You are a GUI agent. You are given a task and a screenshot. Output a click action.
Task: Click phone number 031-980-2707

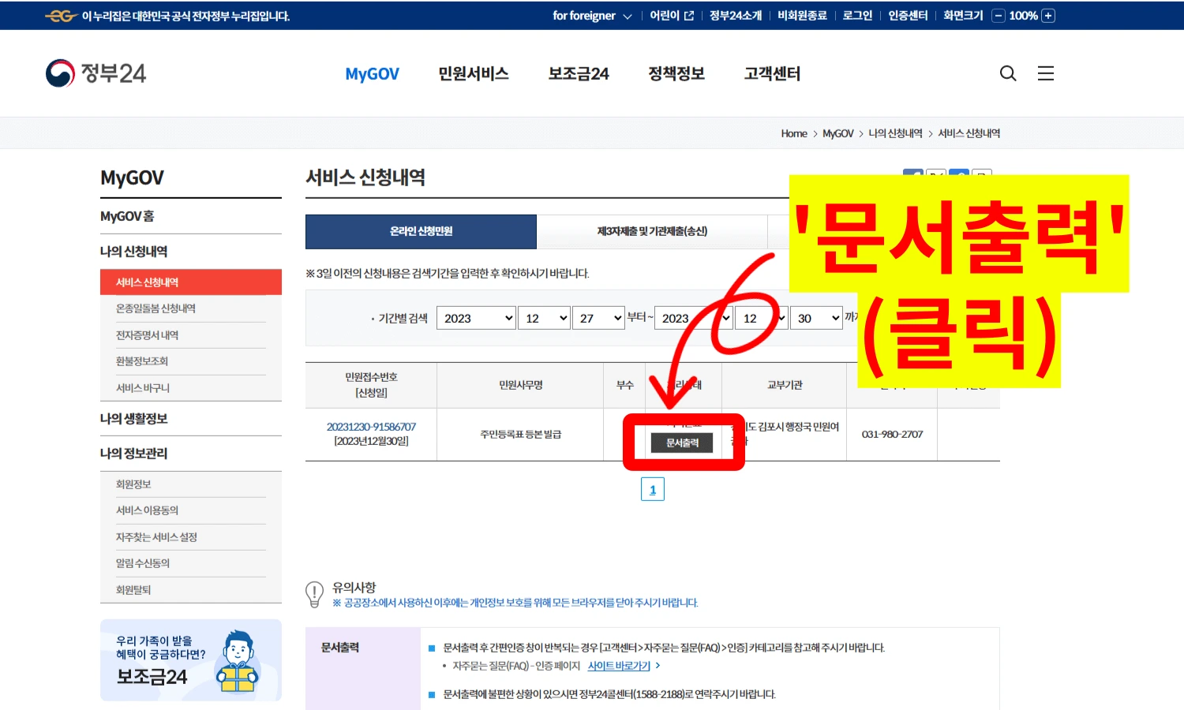[892, 435]
